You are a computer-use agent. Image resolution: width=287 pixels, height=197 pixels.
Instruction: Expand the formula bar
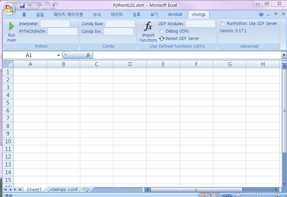pos(284,55)
